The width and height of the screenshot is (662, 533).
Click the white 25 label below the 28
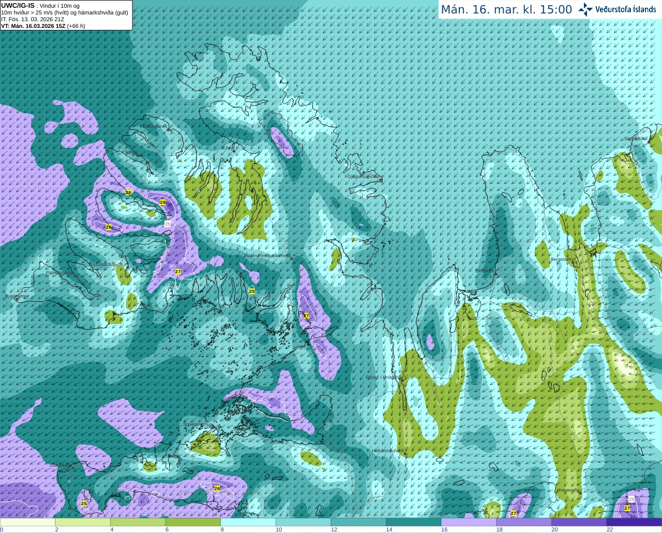click(168, 224)
